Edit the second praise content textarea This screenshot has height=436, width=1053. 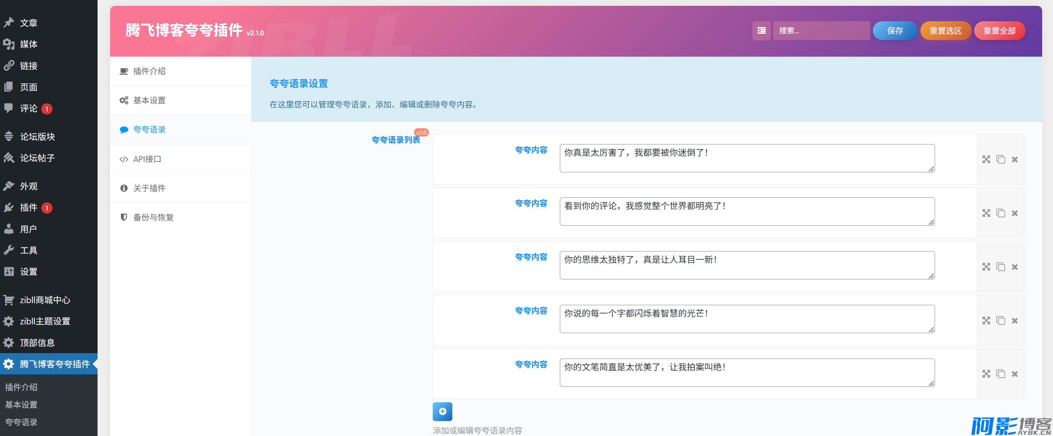747,212
